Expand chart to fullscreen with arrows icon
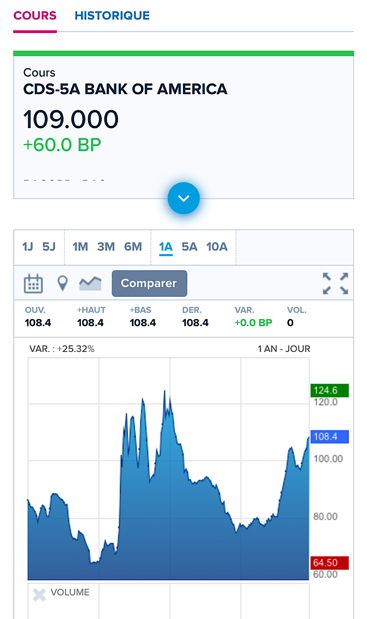The width and height of the screenshot is (367, 619). click(x=335, y=284)
